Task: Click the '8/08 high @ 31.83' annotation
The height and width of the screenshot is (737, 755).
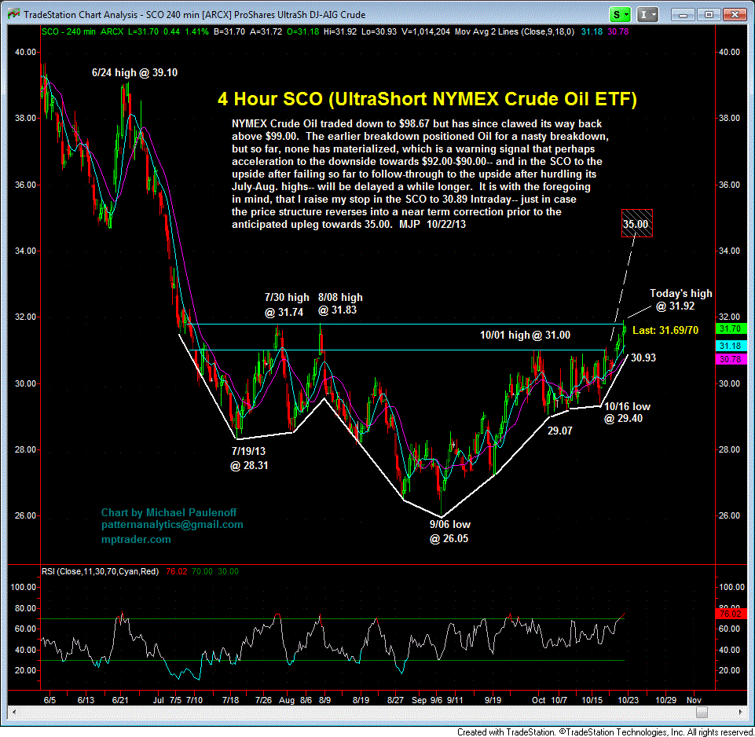Action: (x=340, y=304)
